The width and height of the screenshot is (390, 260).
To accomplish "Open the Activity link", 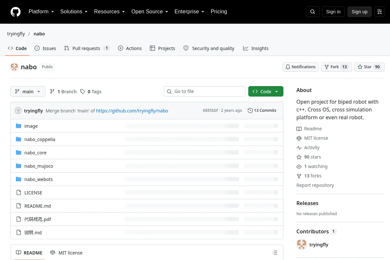I will point(308,148).
